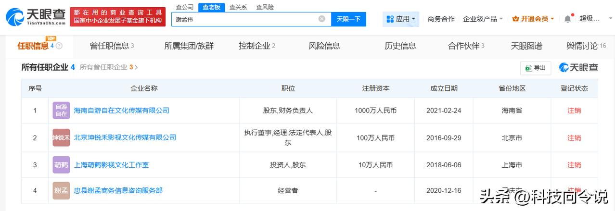Viewport: 615px width, 211px height.
Task: Click the 成立日期 column header
Action: [444, 88]
